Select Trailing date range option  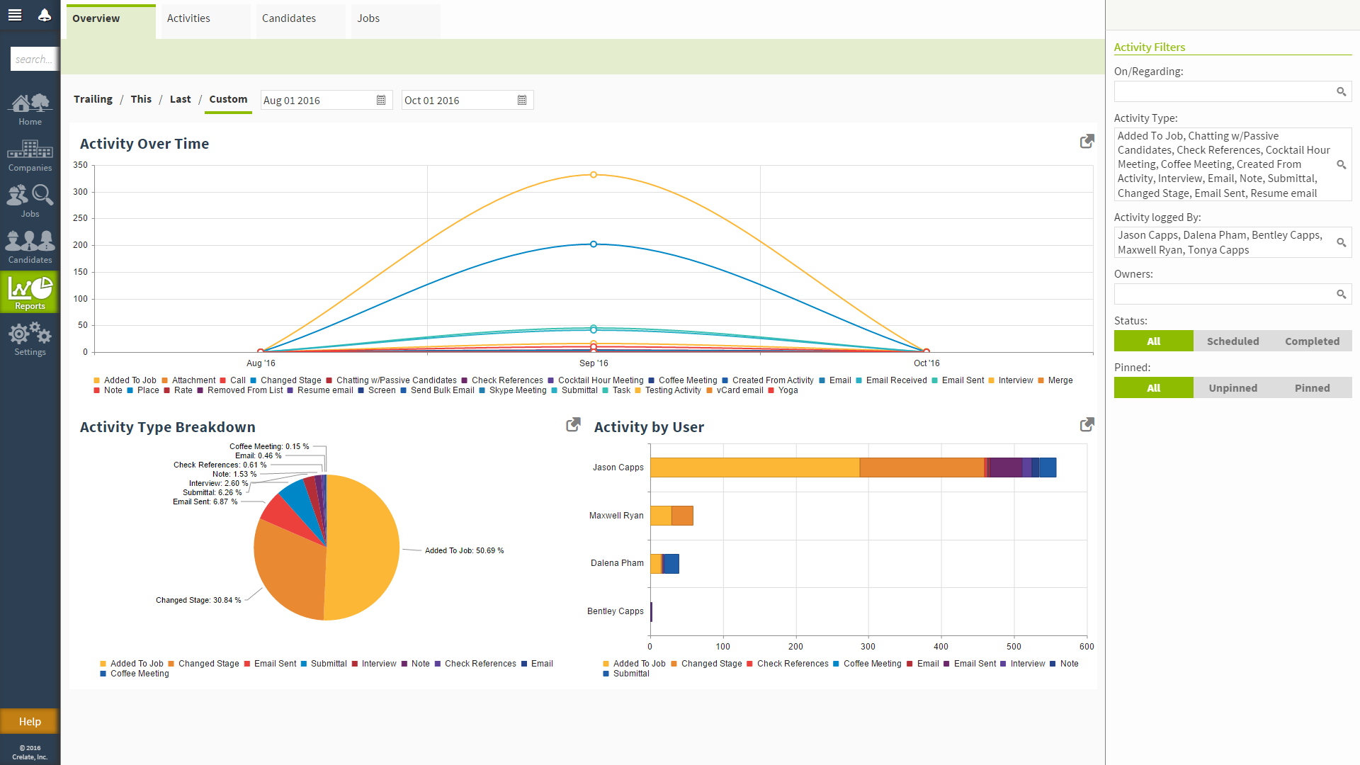click(x=93, y=99)
